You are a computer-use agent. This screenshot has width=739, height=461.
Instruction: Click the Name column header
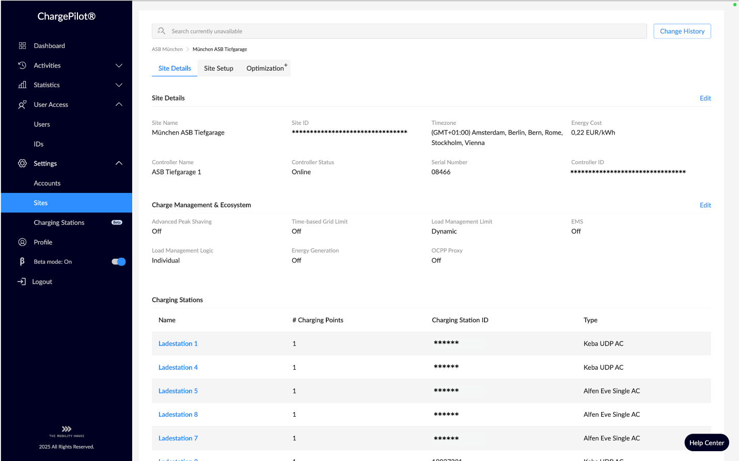tap(167, 320)
